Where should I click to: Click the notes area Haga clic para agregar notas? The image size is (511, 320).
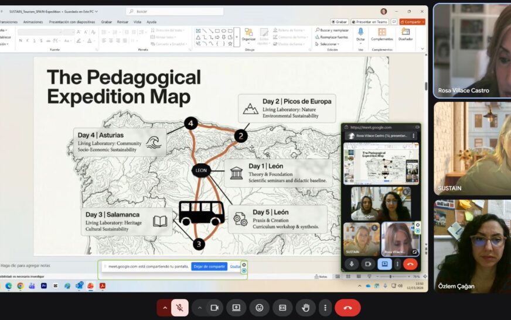(25, 266)
